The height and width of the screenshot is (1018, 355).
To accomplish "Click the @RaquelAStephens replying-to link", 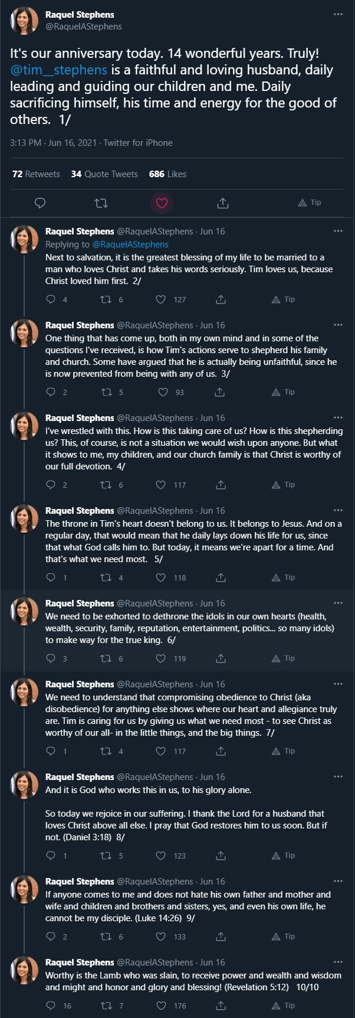I will point(130,244).
